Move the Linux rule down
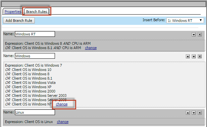The height and width of the screenshot is (127, 207). click(194, 113)
